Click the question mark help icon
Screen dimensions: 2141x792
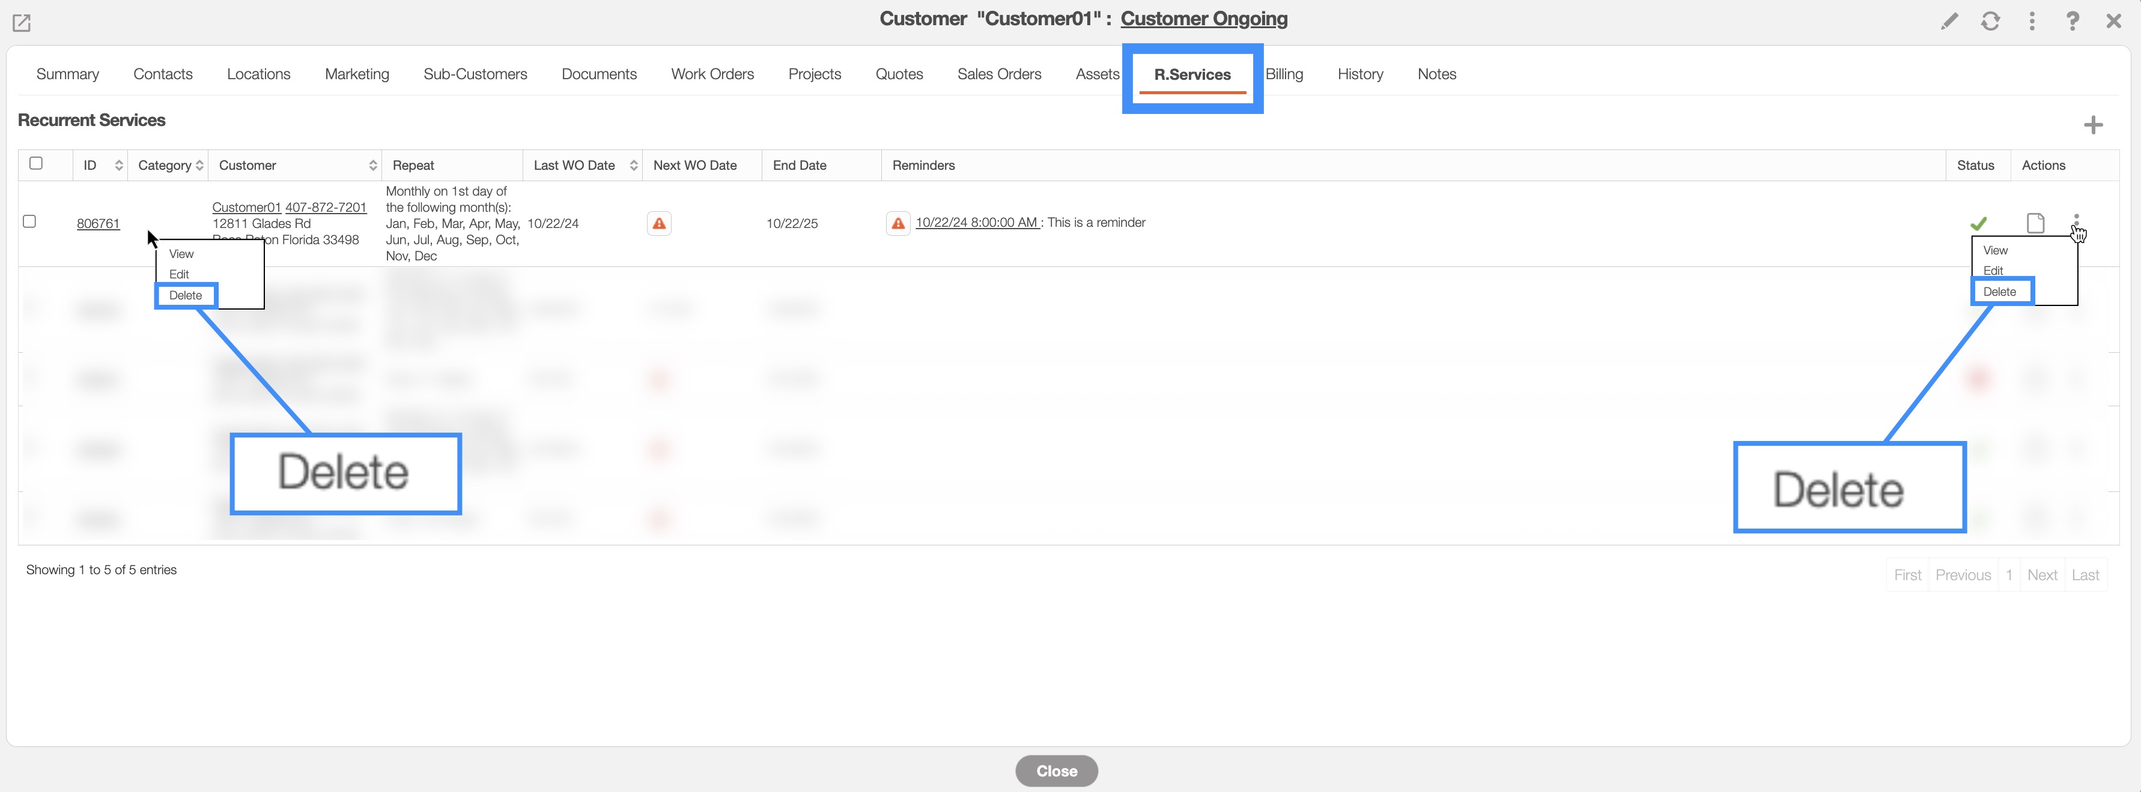(x=2072, y=22)
